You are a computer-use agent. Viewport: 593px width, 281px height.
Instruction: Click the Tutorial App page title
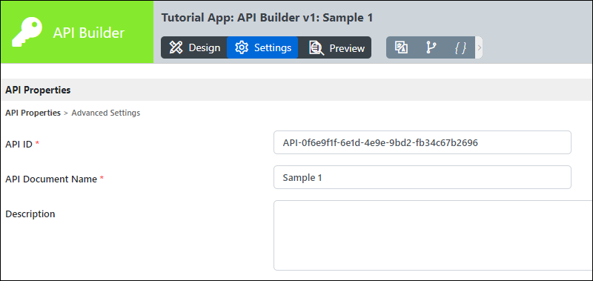(x=267, y=17)
